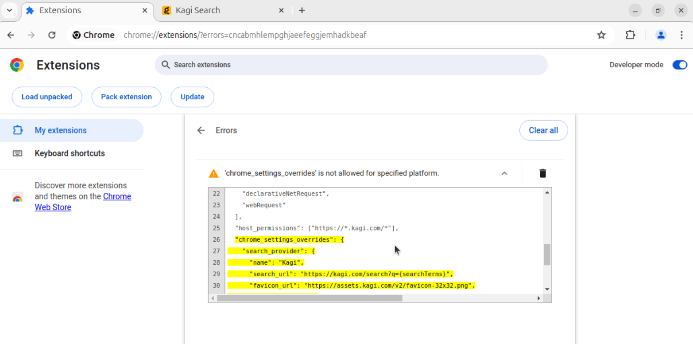The image size is (693, 344).
Task: Open the profile avatar menu
Action: click(x=661, y=35)
